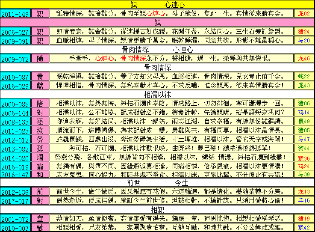
Task: Click the 相濡以沫 section header
Action: (x=157, y=94)
